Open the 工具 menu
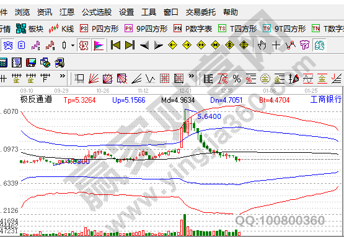 149,12
